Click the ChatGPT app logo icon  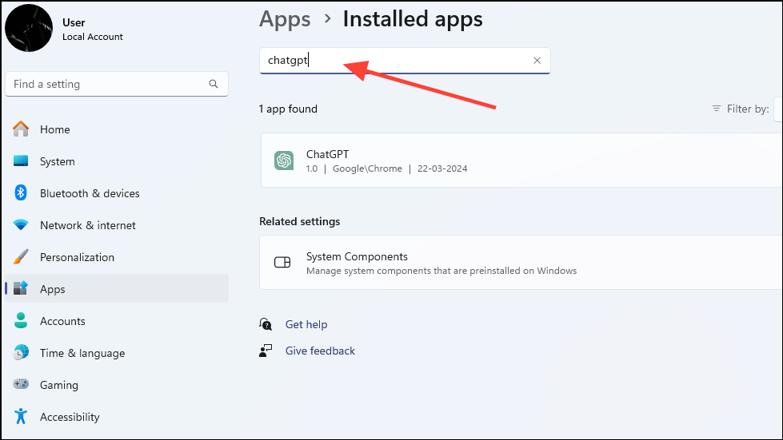tap(284, 161)
